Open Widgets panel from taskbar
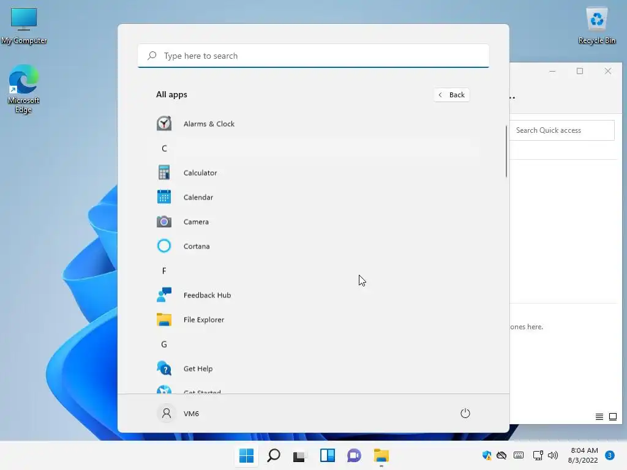This screenshot has height=470, width=627. click(328, 455)
